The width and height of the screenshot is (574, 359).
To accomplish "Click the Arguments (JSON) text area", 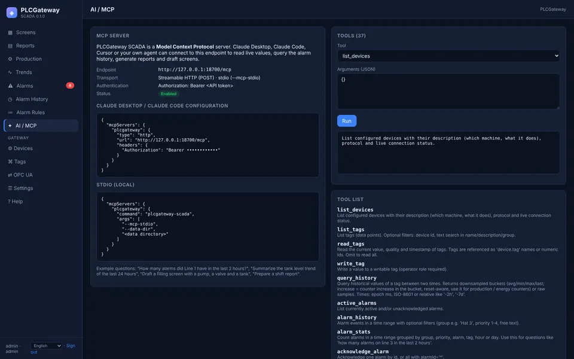I will click(448, 91).
